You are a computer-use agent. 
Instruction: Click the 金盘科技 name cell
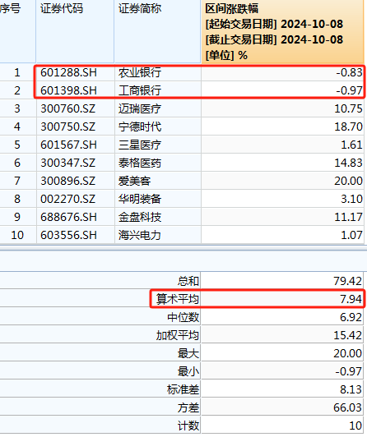tap(158, 217)
